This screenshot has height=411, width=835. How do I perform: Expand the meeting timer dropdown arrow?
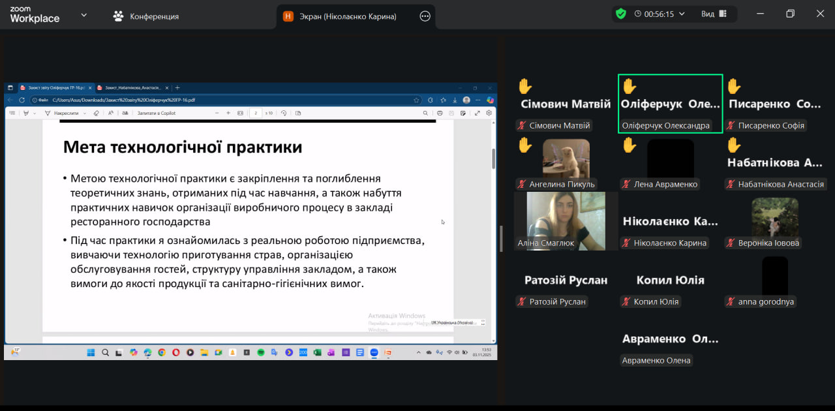(x=682, y=14)
